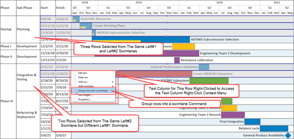This screenshot has width=294, height=139.
Task: Click the 12/12/19 start date cell
Action: (48, 60)
